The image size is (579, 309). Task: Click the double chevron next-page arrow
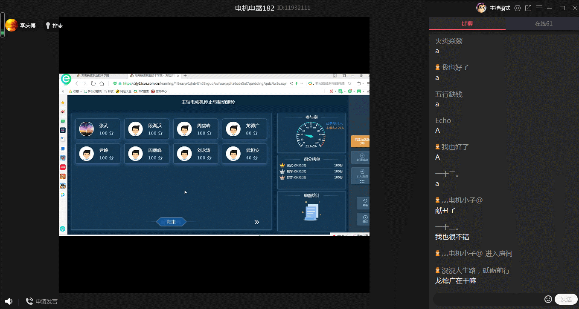click(257, 222)
